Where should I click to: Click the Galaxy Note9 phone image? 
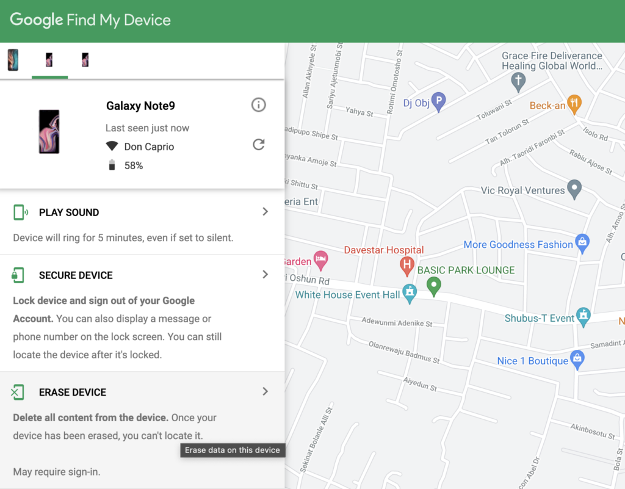(x=49, y=131)
